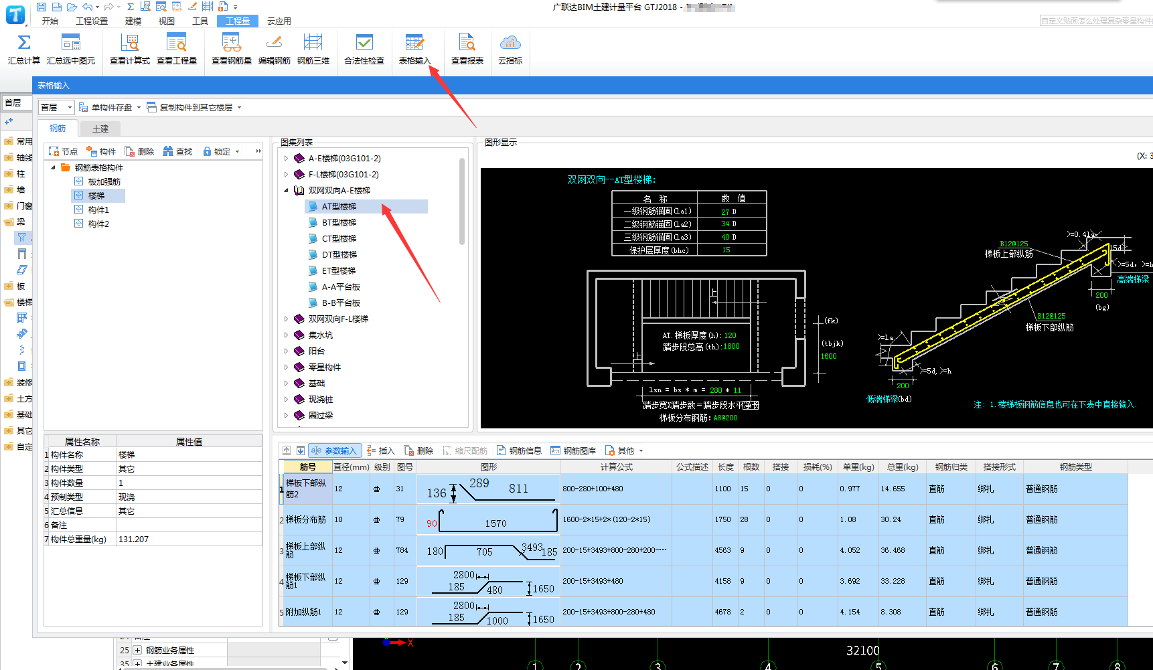This screenshot has height=670, width=1153.
Task: Switch to 工程设置 ribbon tab
Action: (92, 21)
